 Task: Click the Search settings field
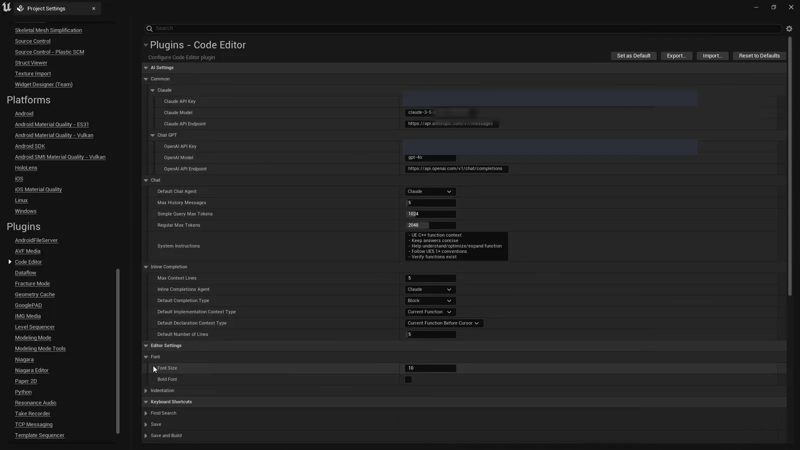pyautogui.click(x=462, y=28)
